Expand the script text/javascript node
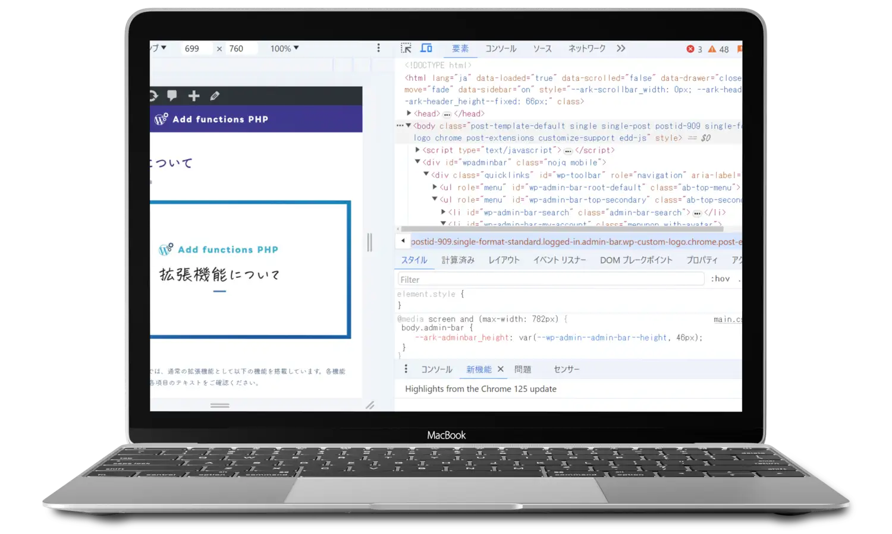Screen dimensions: 892x534 (x=417, y=150)
